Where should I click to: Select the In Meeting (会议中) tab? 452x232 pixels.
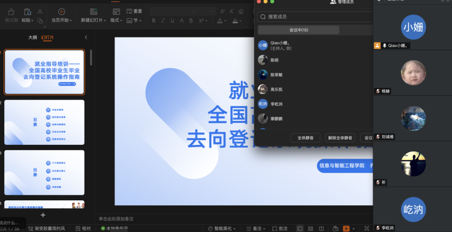point(298,30)
